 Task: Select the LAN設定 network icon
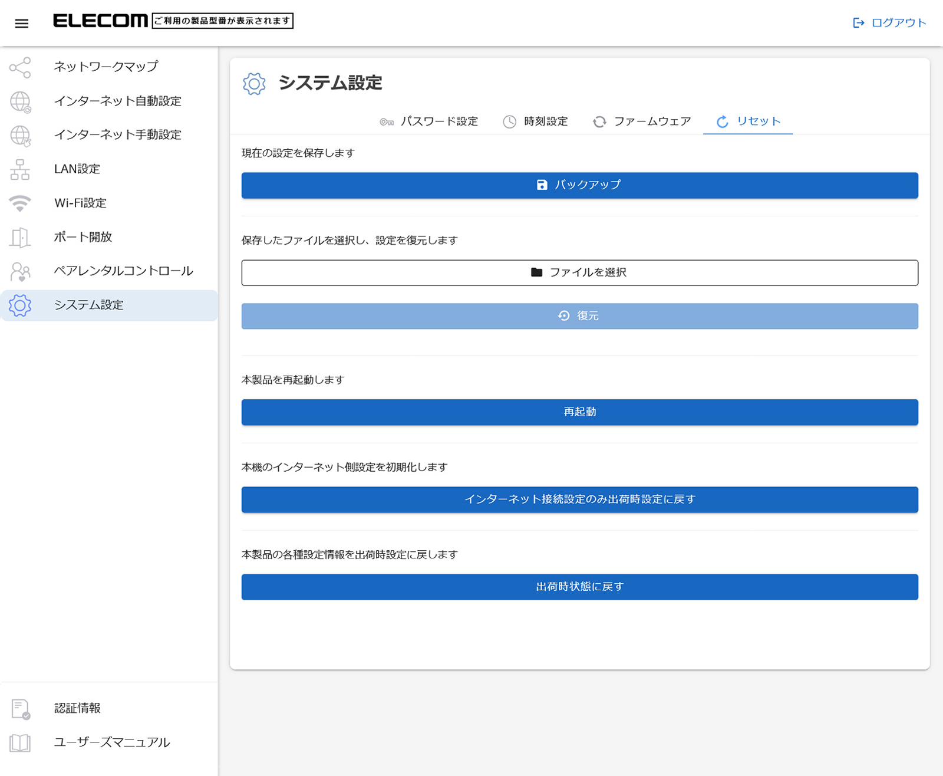(20, 169)
